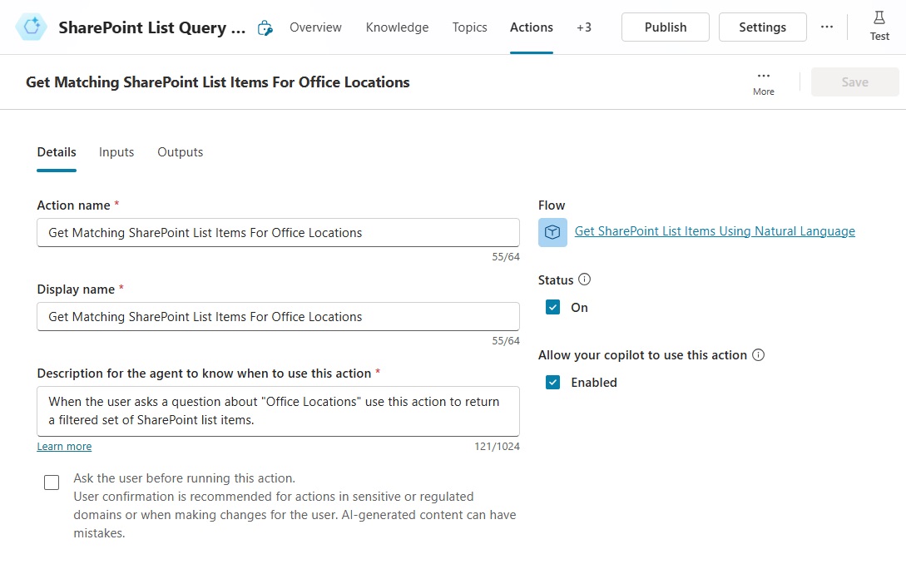
Task: Click the copilot agent avatar icon
Action: click(x=31, y=27)
